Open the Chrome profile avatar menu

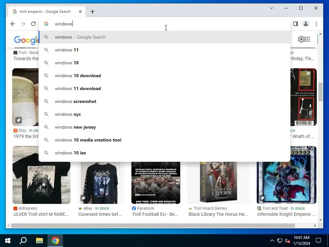[306, 24]
